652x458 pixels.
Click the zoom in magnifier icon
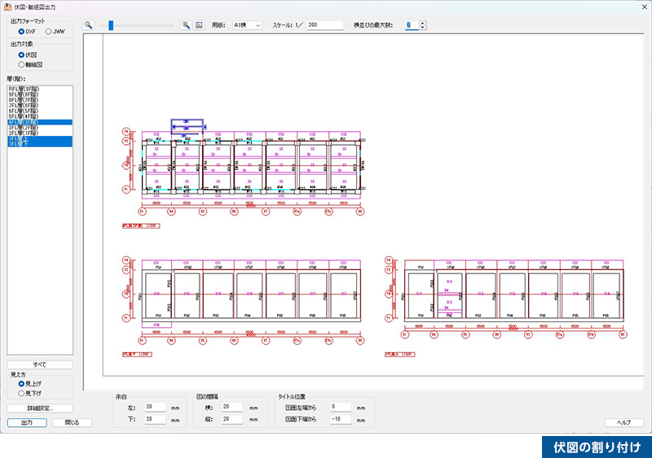pyautogui.click(x=186, y=25)
